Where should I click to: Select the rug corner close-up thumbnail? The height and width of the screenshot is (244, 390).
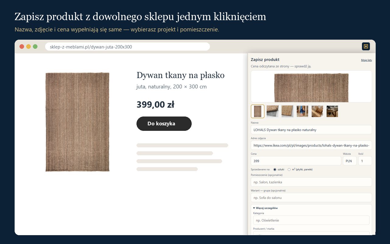coord(287,111)
